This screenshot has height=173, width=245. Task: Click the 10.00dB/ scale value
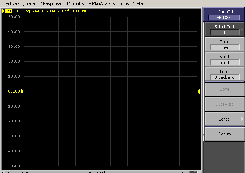click(x=51, y=11)
